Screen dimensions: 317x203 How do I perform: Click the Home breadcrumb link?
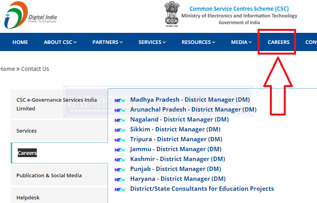click(8, 69)
